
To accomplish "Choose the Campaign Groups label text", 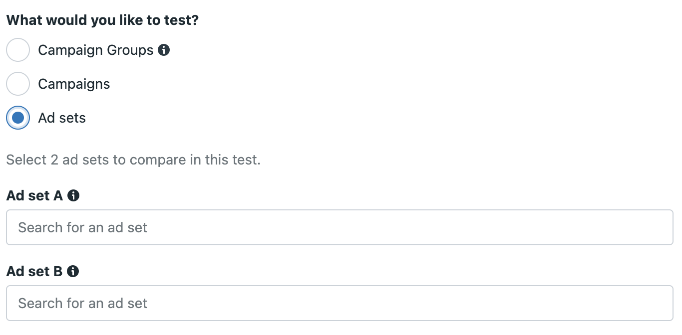I will coord(96,50).
